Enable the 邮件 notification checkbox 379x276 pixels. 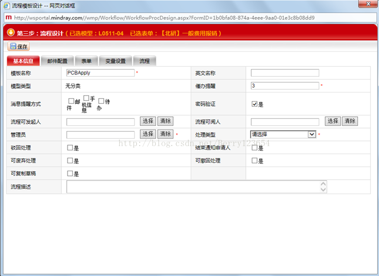pos(71,101)
